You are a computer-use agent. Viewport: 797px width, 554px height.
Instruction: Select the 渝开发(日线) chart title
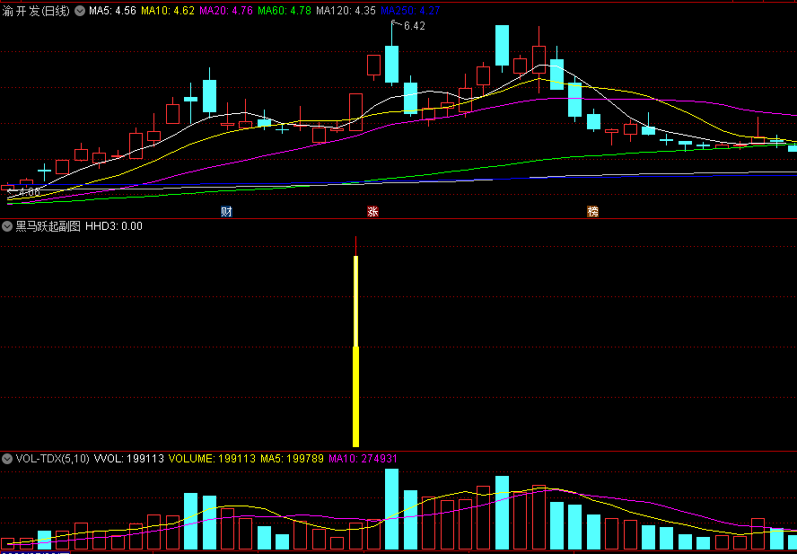[36, 11]
